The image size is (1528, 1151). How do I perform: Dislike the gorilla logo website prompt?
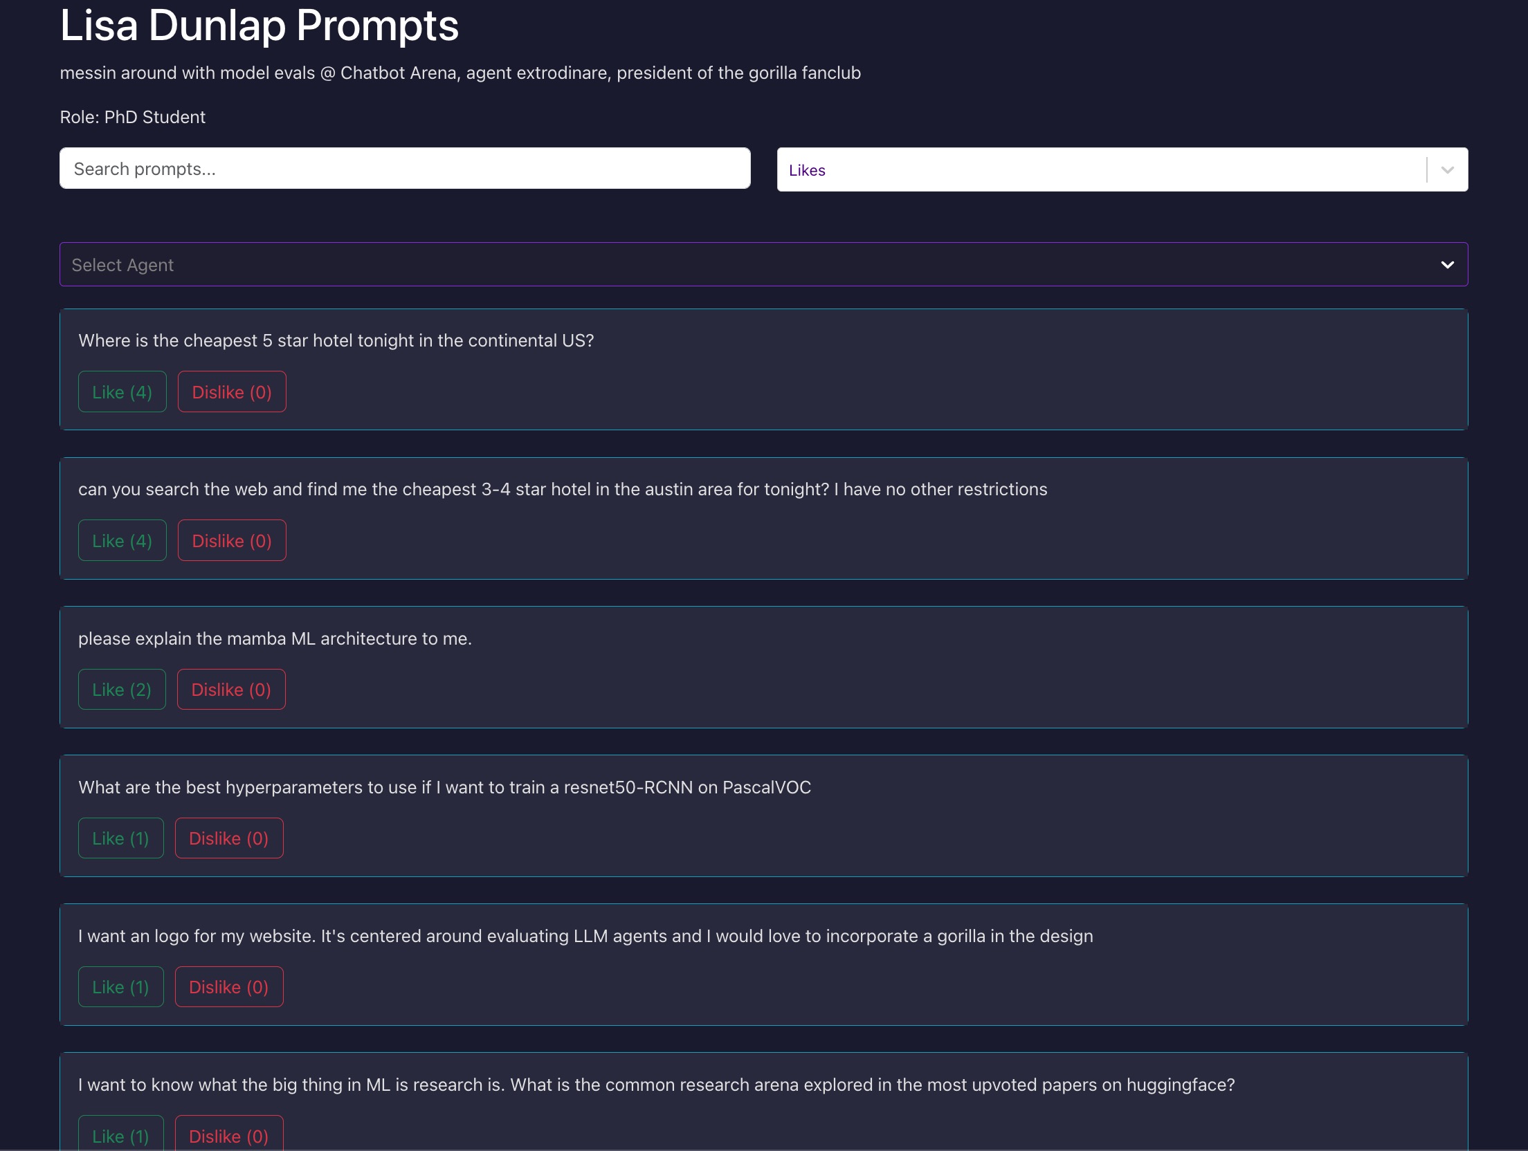229,987
